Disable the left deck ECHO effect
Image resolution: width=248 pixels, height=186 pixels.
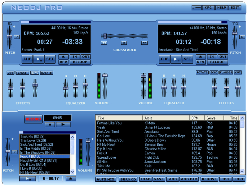pos(35,73)
